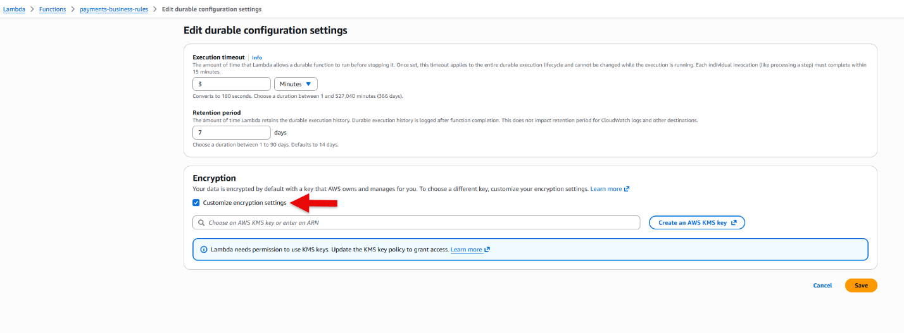
Task: Click external-link icon in the KMS policy alert
Action: [x=487, y=250]
